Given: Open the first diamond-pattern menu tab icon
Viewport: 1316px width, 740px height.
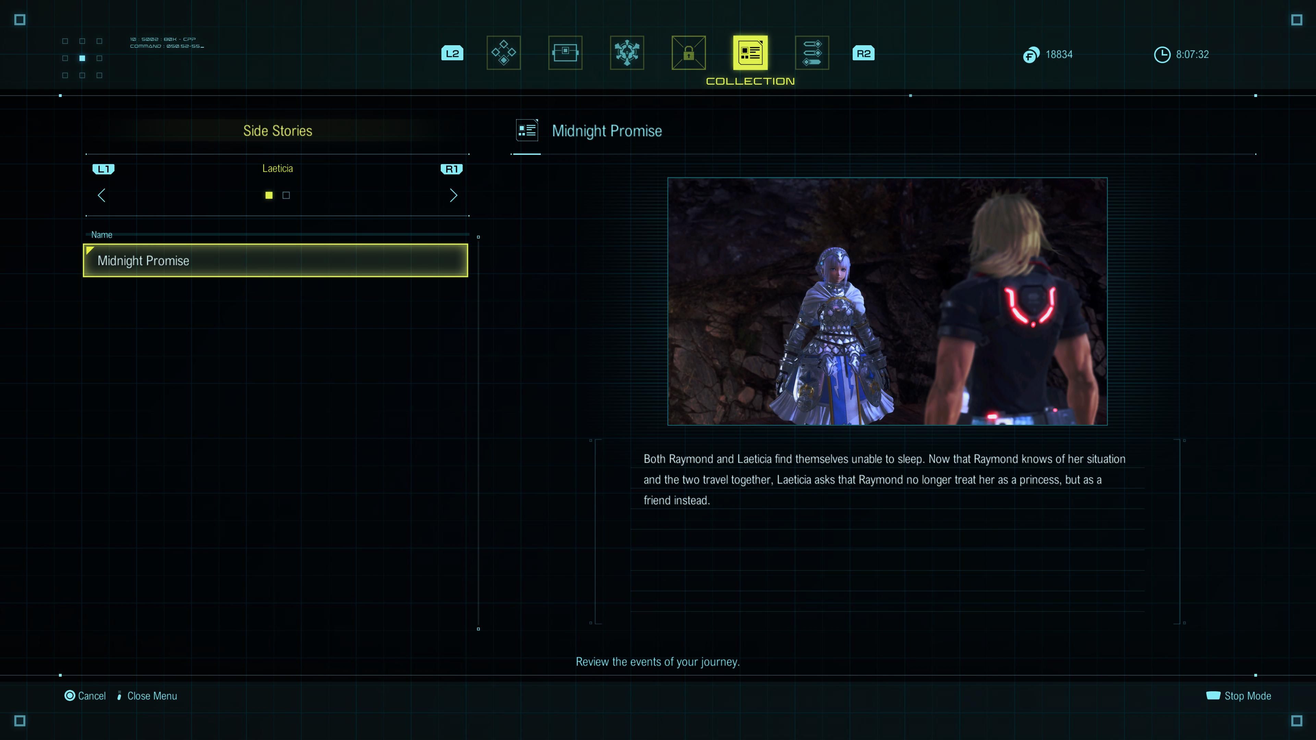Looking at the screenshot, I should [x=503, y=53].
